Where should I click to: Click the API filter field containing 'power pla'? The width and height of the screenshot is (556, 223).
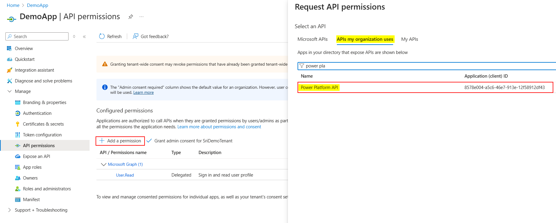pos(427,66)
